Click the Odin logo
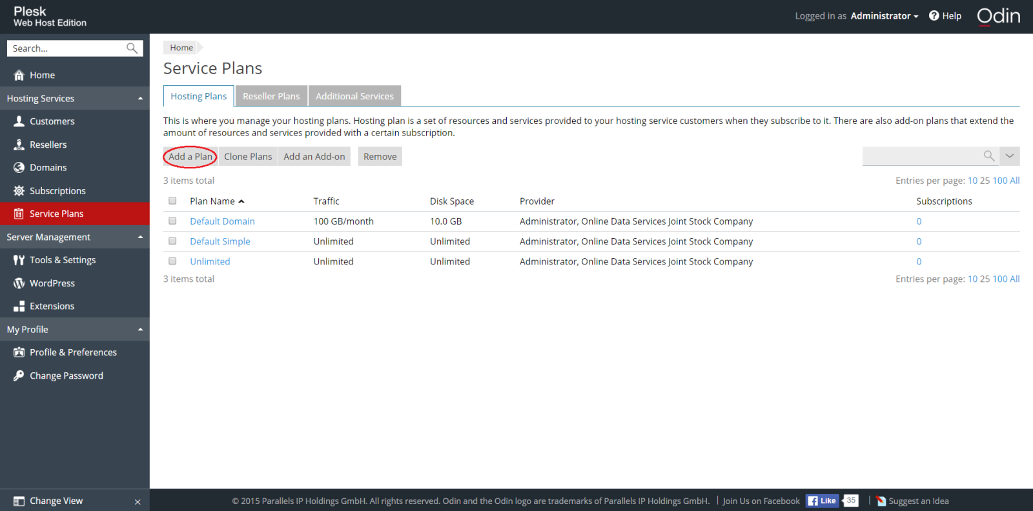 click(x=998, y=16)
